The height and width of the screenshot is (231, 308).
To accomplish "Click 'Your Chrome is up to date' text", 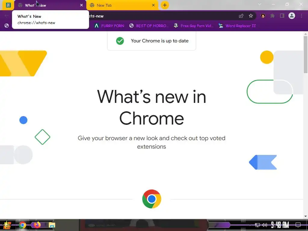I will 160,41.
